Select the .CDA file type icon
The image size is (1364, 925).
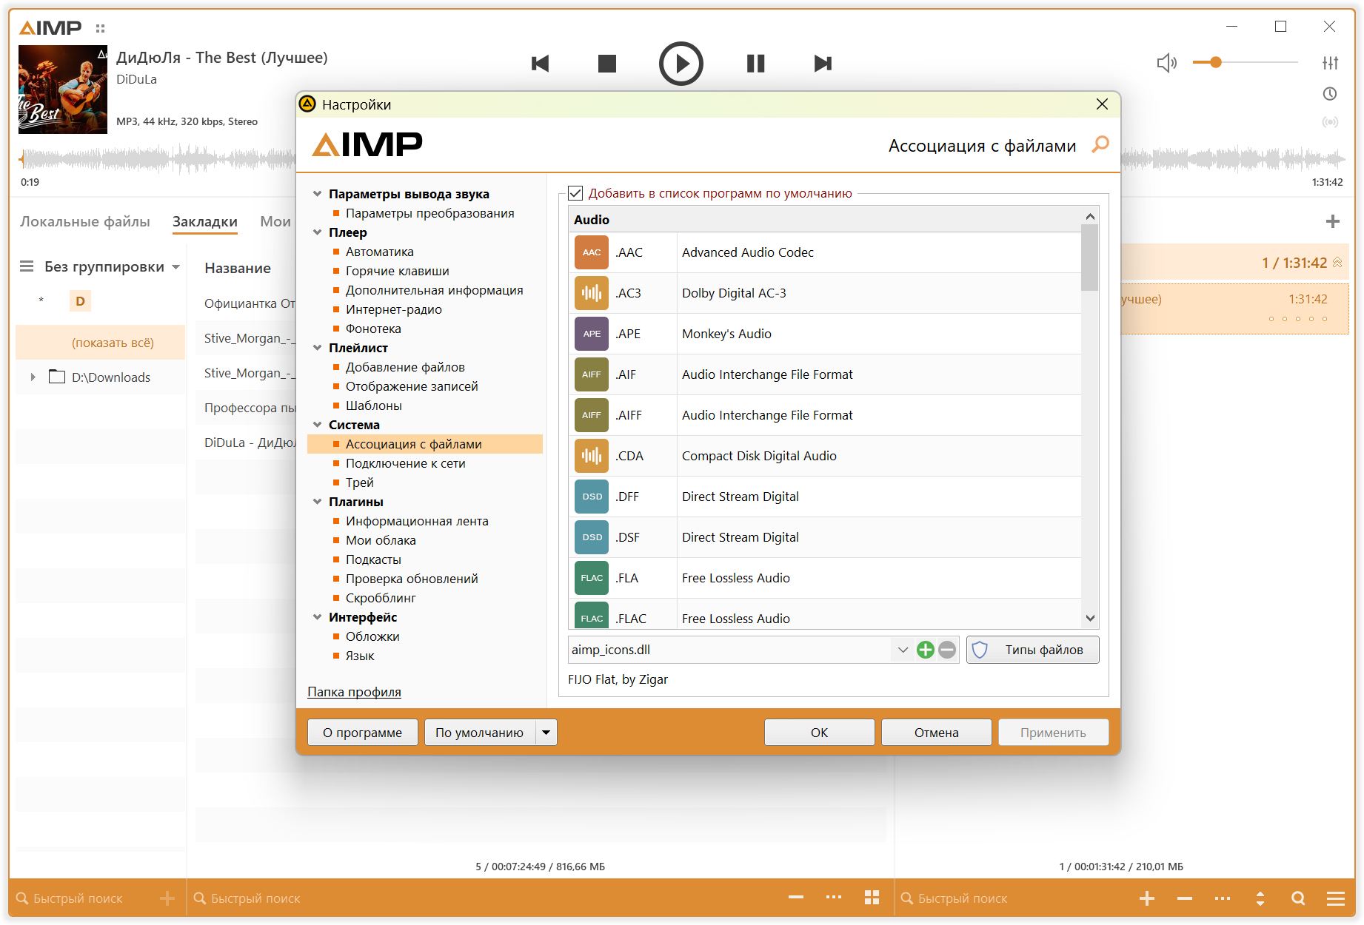click(591, 456)
